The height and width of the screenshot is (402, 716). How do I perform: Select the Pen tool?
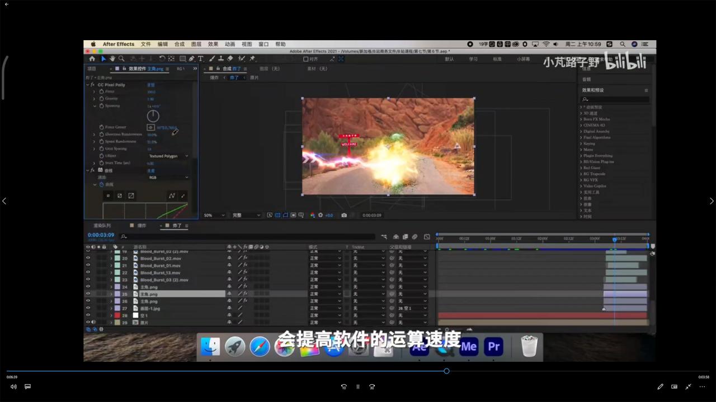(192, 59)
